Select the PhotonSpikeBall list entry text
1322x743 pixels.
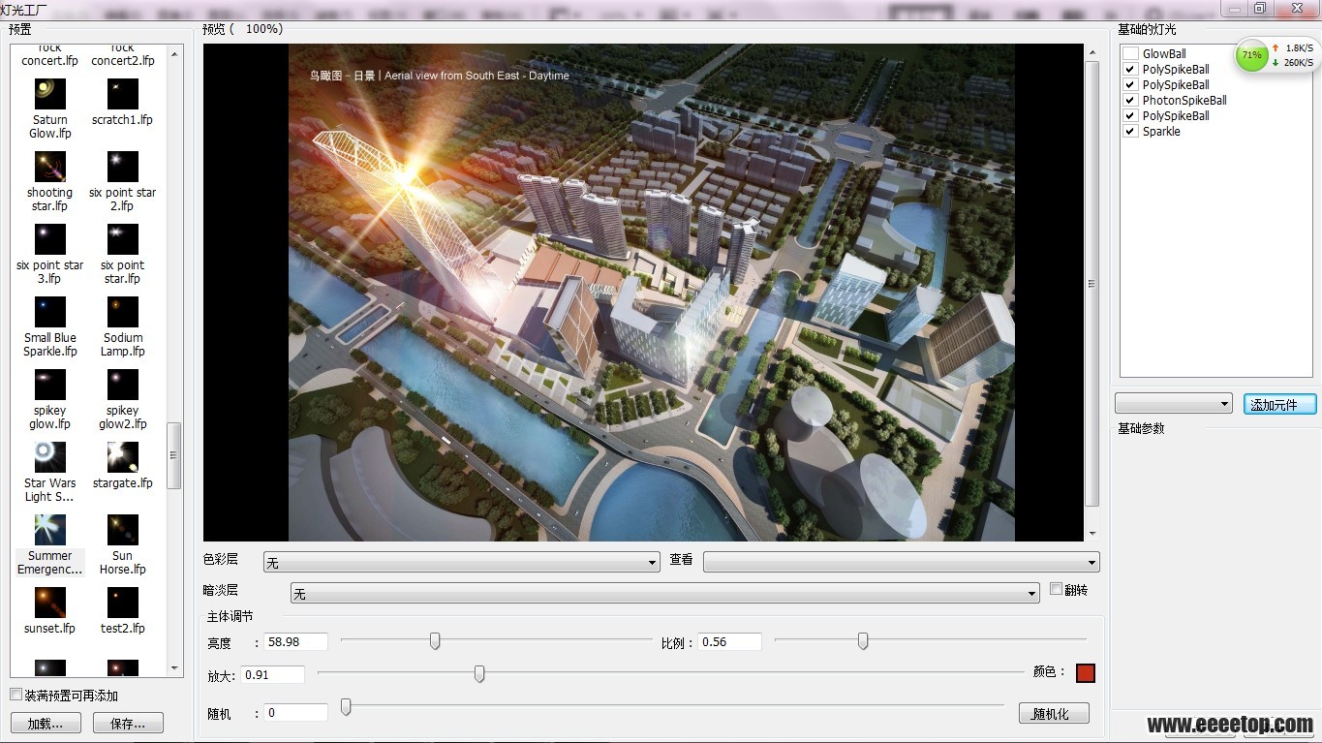(x=1184, y=101)
